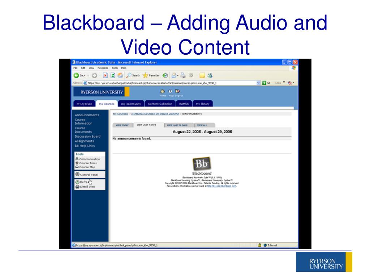Click the Ryerson University banner logo

click(102, 92)
